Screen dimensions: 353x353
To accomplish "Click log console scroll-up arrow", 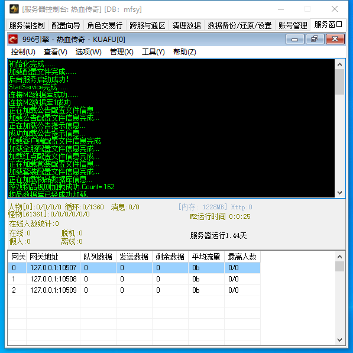I will [x=340, y=65].
